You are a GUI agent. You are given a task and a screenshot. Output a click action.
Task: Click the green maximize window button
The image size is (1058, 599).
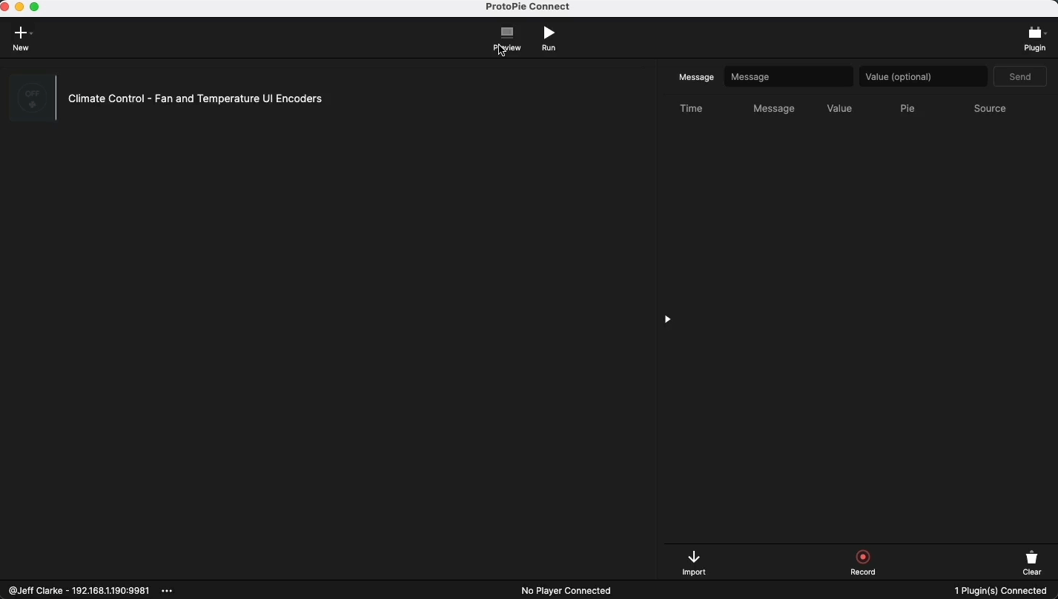click(34, 7)
